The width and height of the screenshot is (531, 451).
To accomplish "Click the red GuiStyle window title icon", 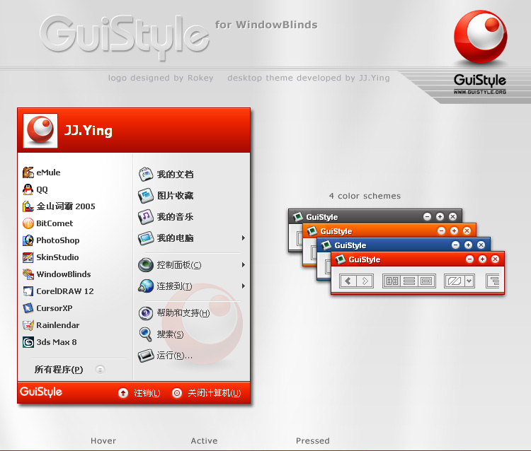I will coord(341,259).
